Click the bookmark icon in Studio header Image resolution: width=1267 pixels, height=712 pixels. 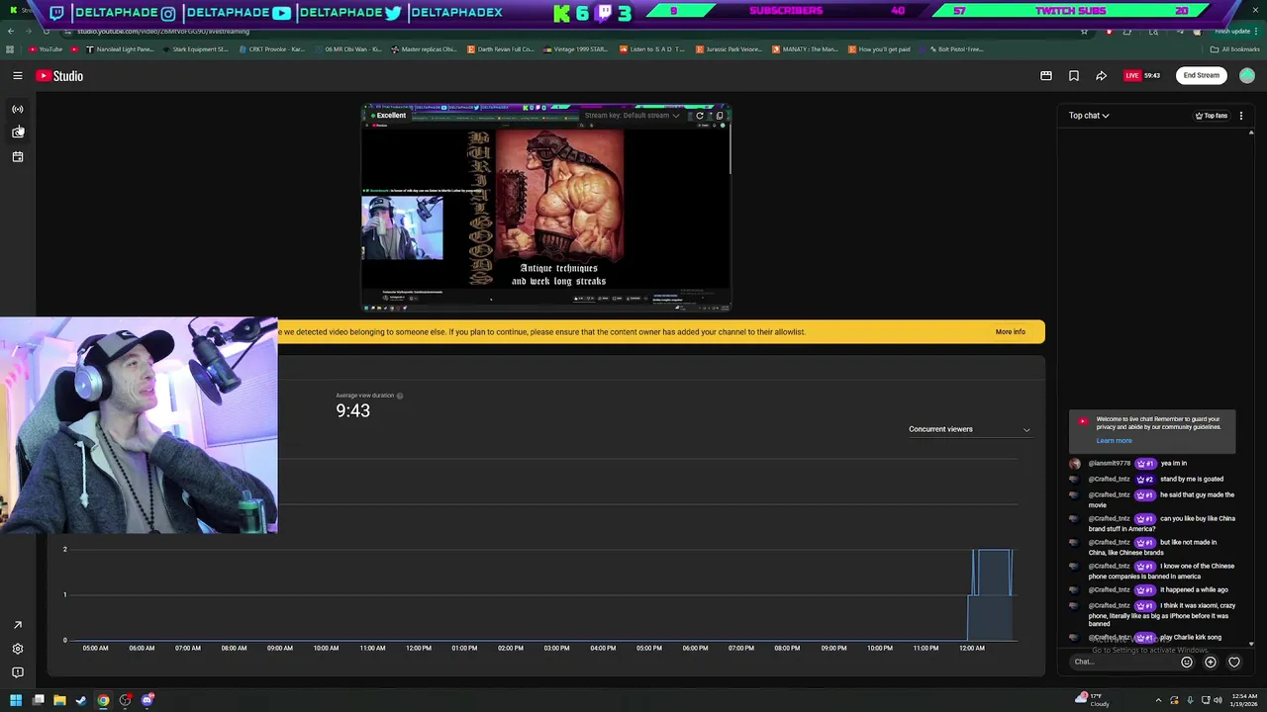pyautogui.click(x=1074, y=75)
